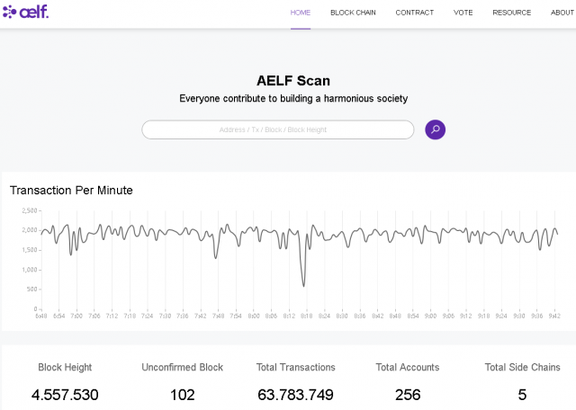Click the Total Transactions label
This screenshot has width=576, height=410.
(296, 367)
